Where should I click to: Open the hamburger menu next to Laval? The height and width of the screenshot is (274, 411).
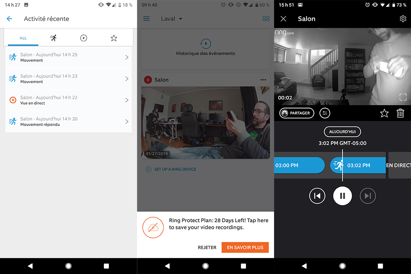coord(146,19)
